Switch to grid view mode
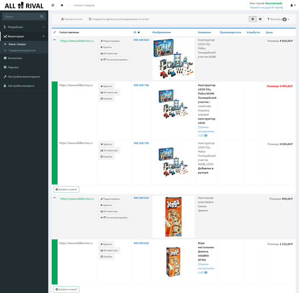The height and width of the screenshot is (293, 299). click(x=260, y=19)
